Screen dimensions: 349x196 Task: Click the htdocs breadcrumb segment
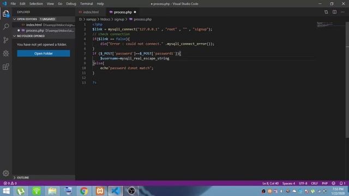click(105, 20)
